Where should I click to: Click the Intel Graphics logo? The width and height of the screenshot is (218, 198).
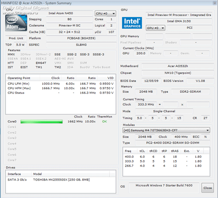point(132,23)
